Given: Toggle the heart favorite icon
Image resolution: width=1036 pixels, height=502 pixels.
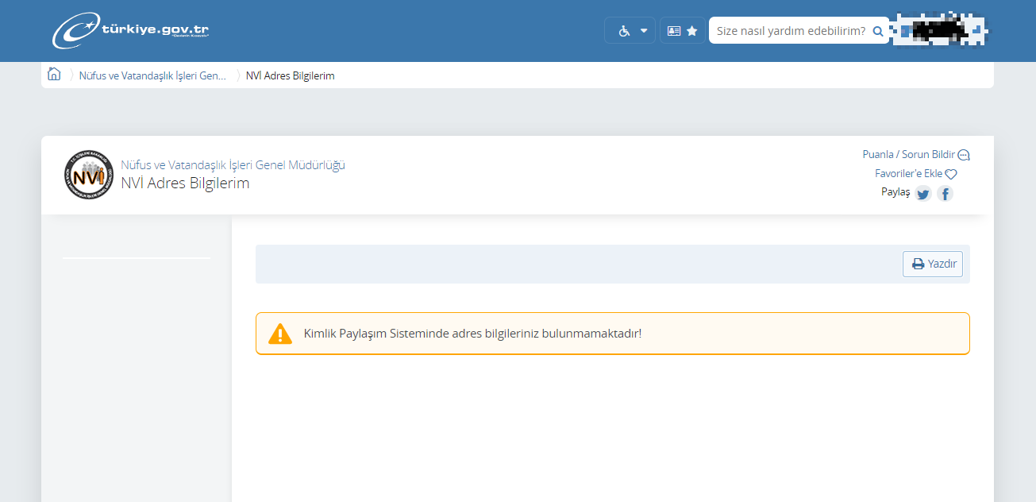Looking at the screenshot, I should 951,174.
